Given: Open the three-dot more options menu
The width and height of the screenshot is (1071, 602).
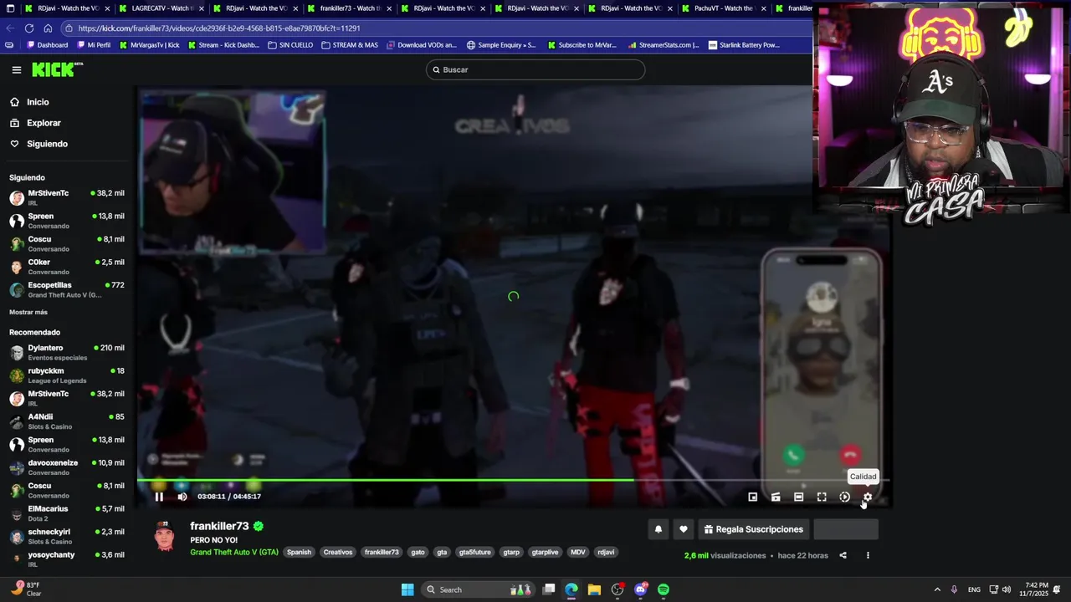Looking at the screenshot, I should point(868,555).
